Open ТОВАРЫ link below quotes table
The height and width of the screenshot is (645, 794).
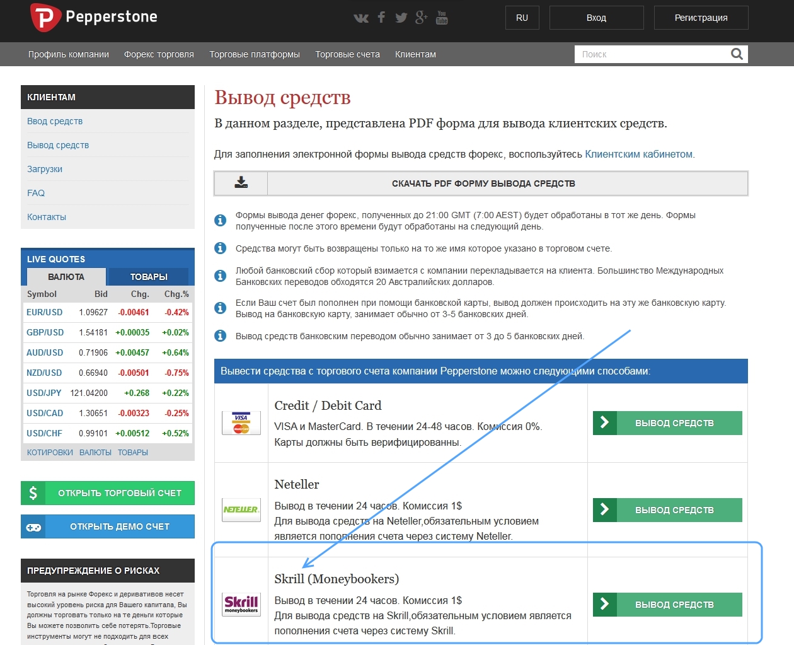tap(133, 453)
